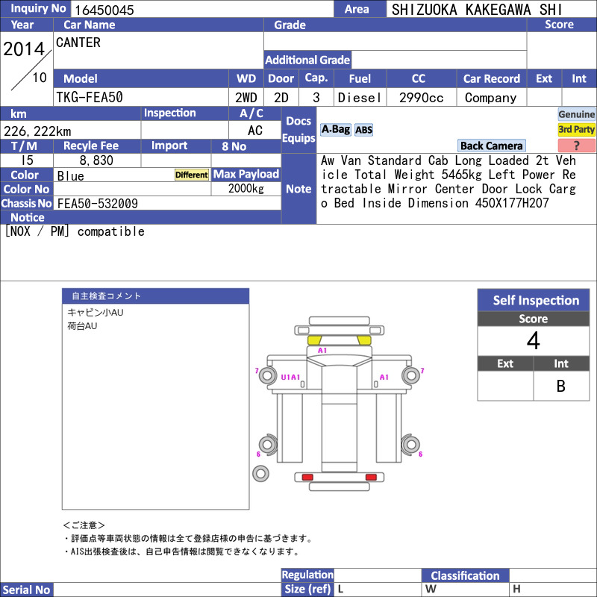This screenshot has width=597, height=597.
Task: Click the self-inspection comment box header
Action: [x=155, y=296]
